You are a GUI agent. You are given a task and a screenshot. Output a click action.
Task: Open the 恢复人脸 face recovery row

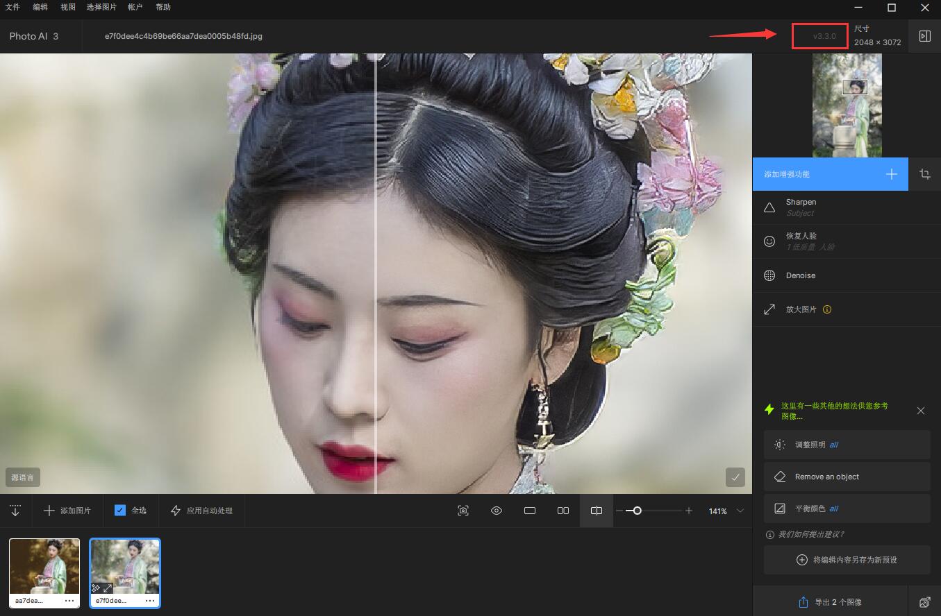point(847,241)
